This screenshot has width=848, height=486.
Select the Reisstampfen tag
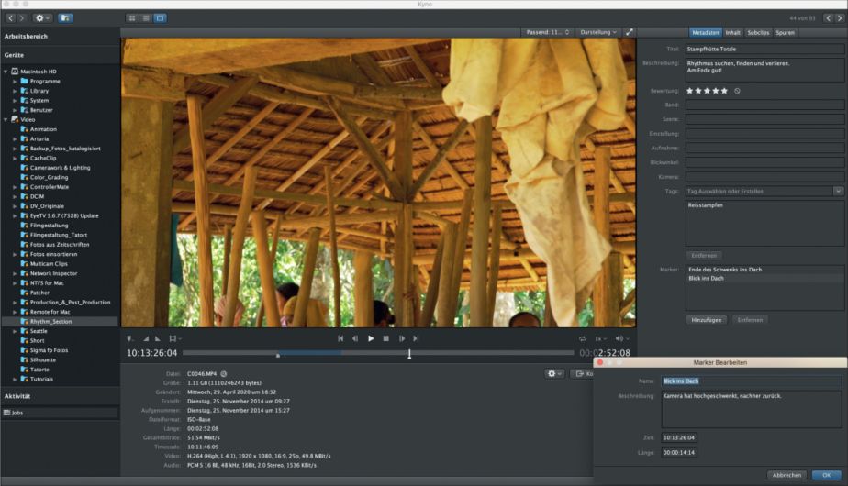(x=705, y=205)
